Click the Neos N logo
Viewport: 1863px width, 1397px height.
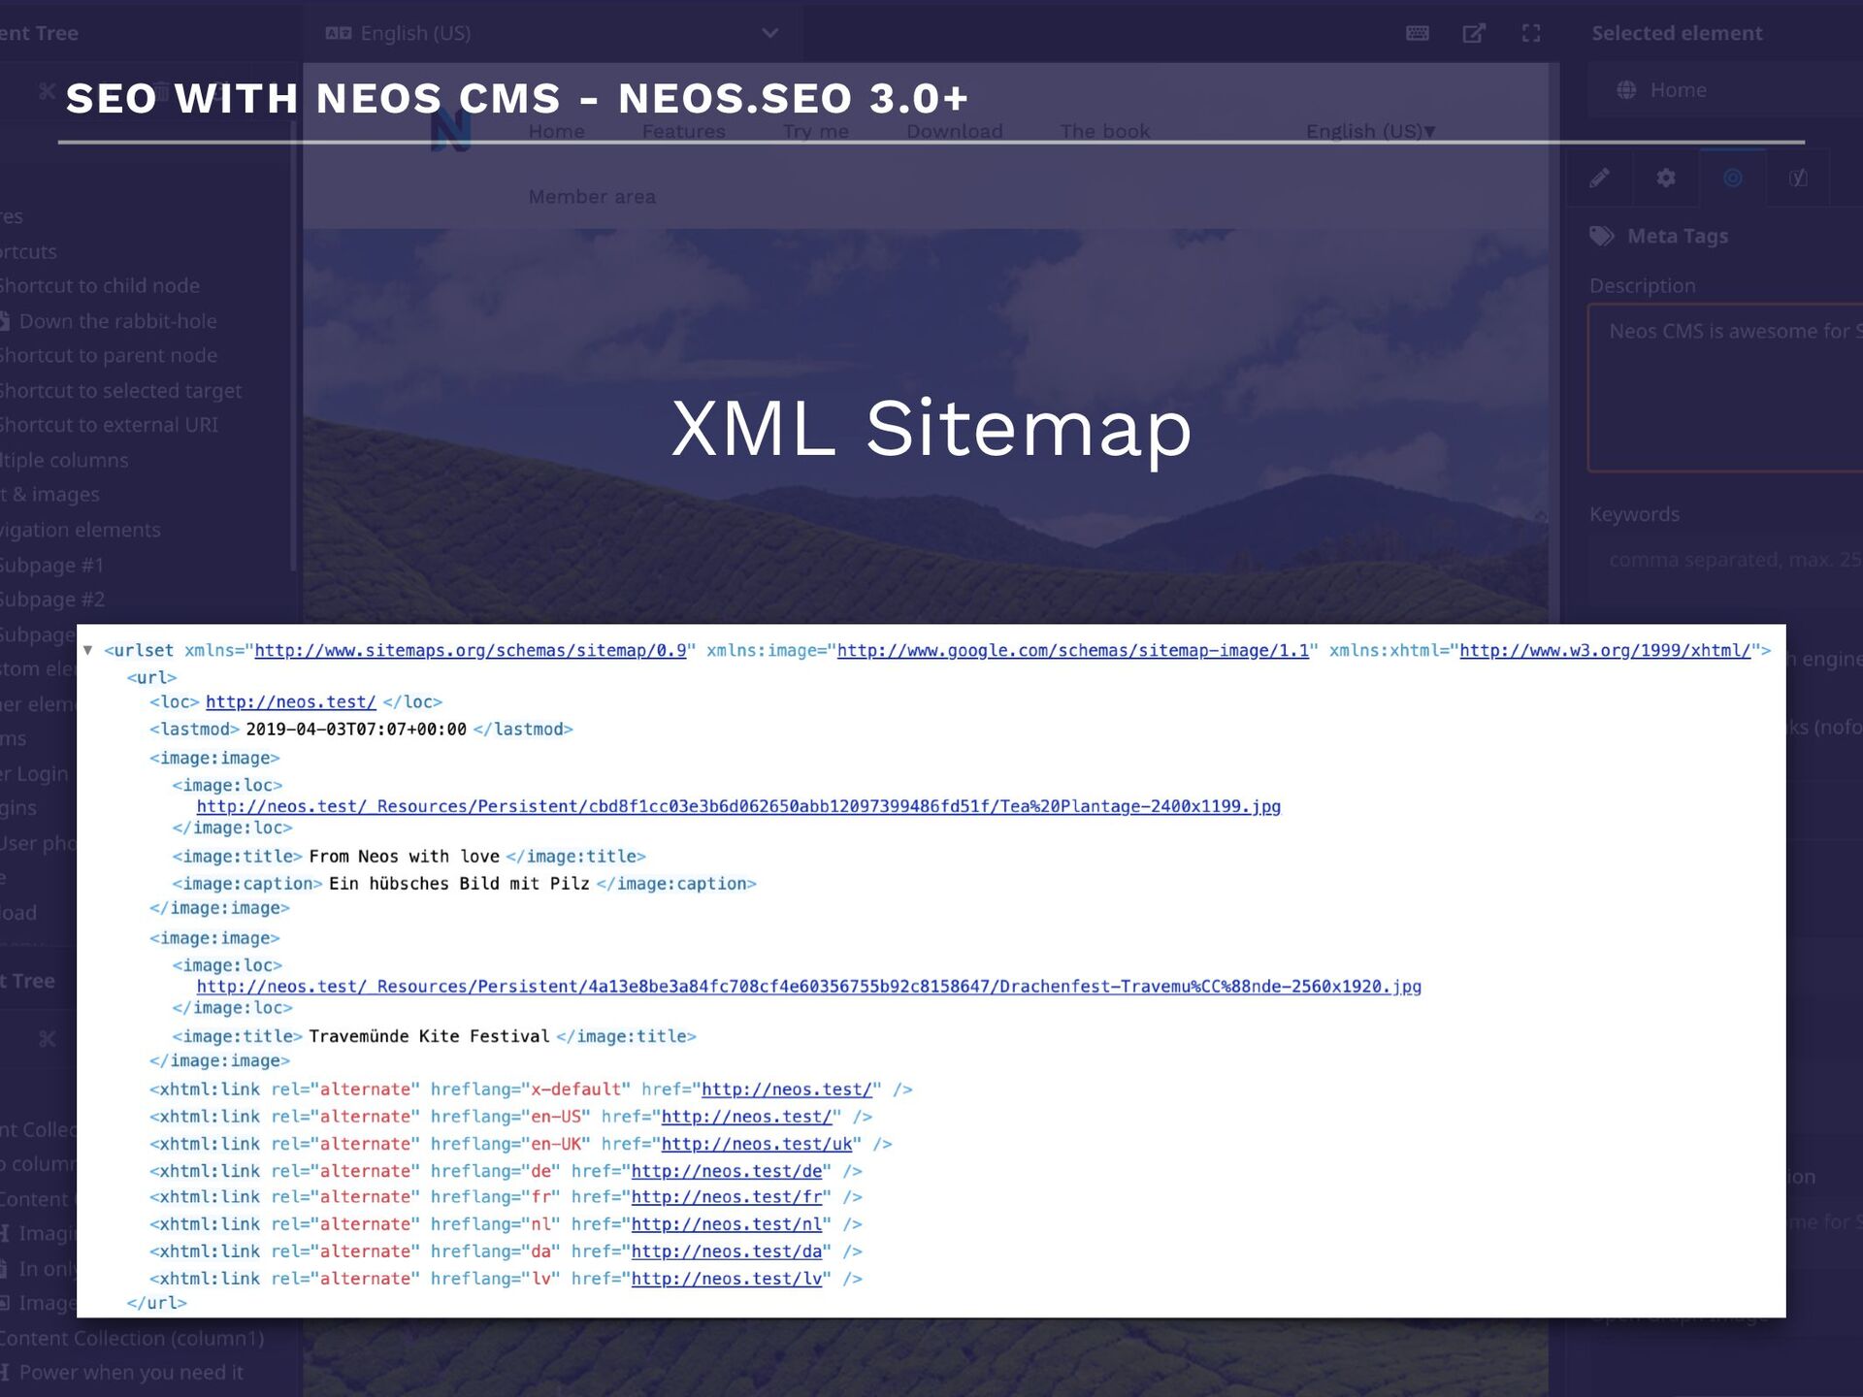coord(451,129)
